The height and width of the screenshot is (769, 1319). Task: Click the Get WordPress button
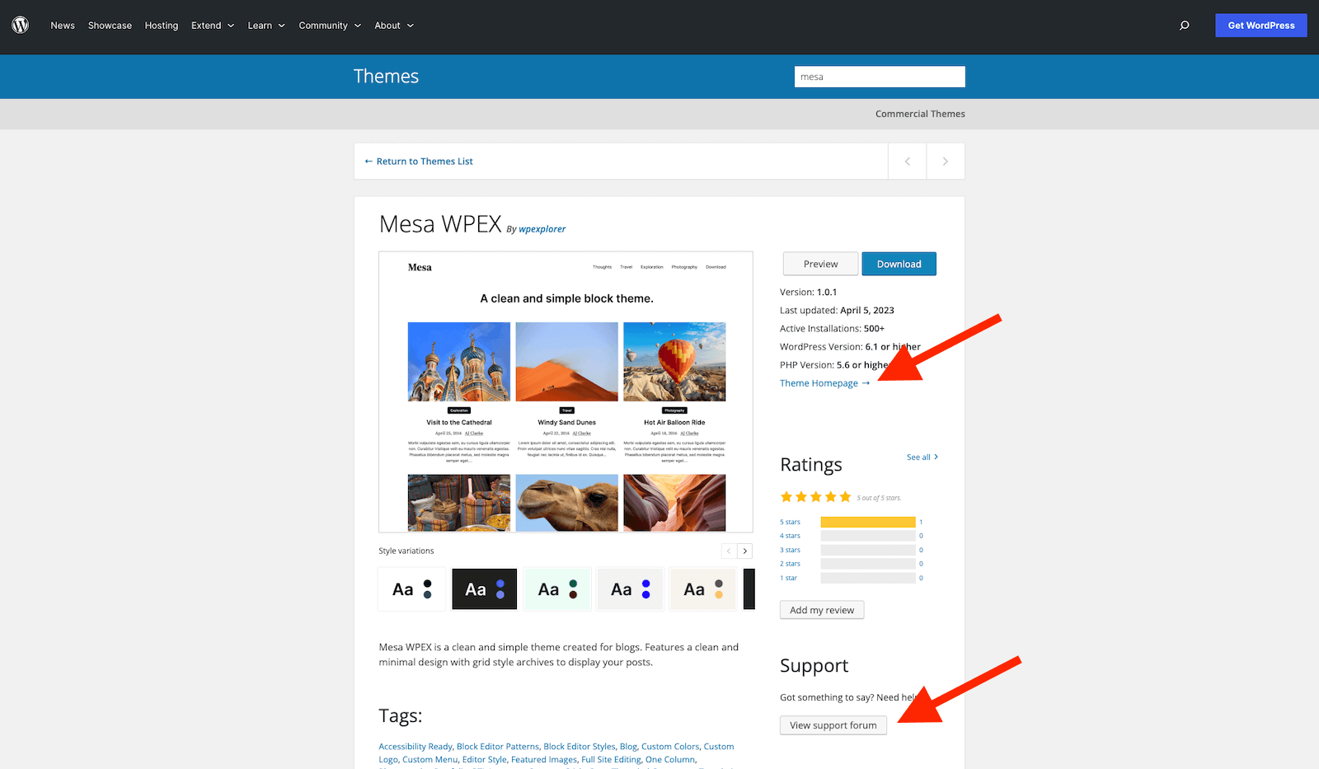click(x=1261, y=26)
